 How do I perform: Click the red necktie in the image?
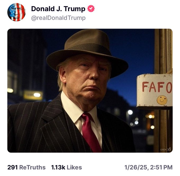pyautogui.click(x=91, y=132)
